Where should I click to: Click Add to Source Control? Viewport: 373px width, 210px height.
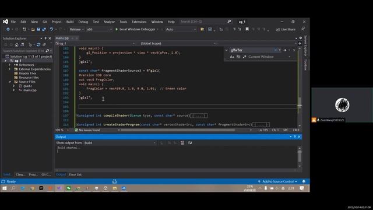[278, 181]
